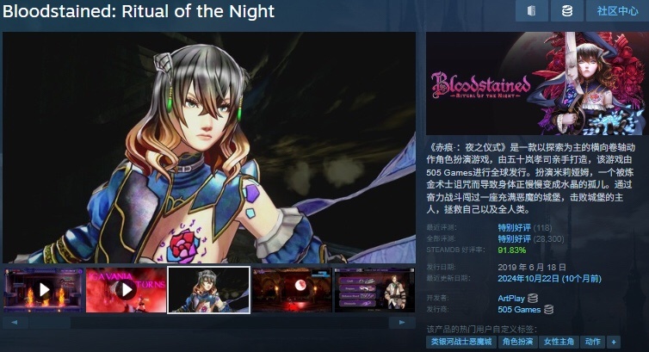Screen dimensions: 649x352
Task: Select the 角色扮演 tag
Action: pos(517,342)
